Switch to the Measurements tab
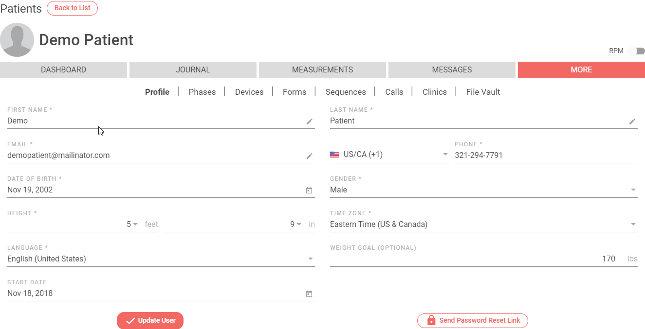The image size is (645, 329). tap(322, 69)
